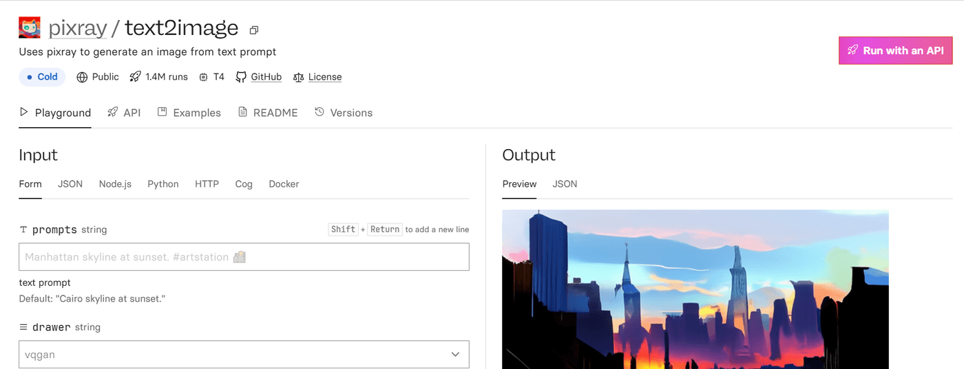This screenshot has height=369, width=964.
Task: Select the JSON input tab
Action: [x=70, y=184]
